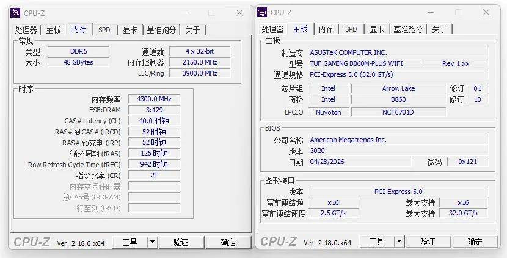
Task: Click the NCT6701D LPCIO model value
Action: pyautogui.click(x=398, y=112)
